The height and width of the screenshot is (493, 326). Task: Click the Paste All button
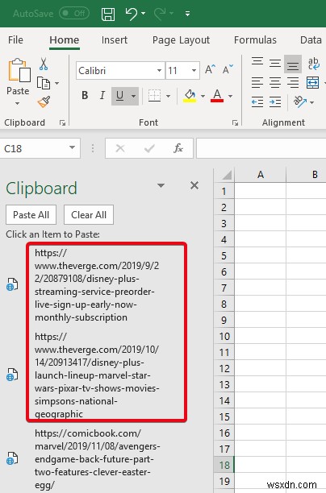(x=31, y=215)
